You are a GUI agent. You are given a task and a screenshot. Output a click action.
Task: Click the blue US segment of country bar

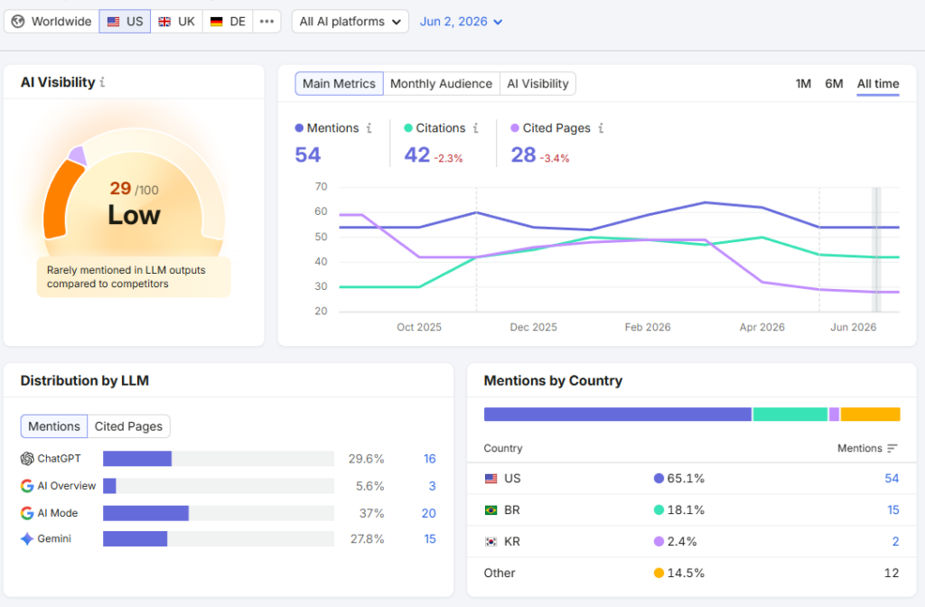click(618, 414)
